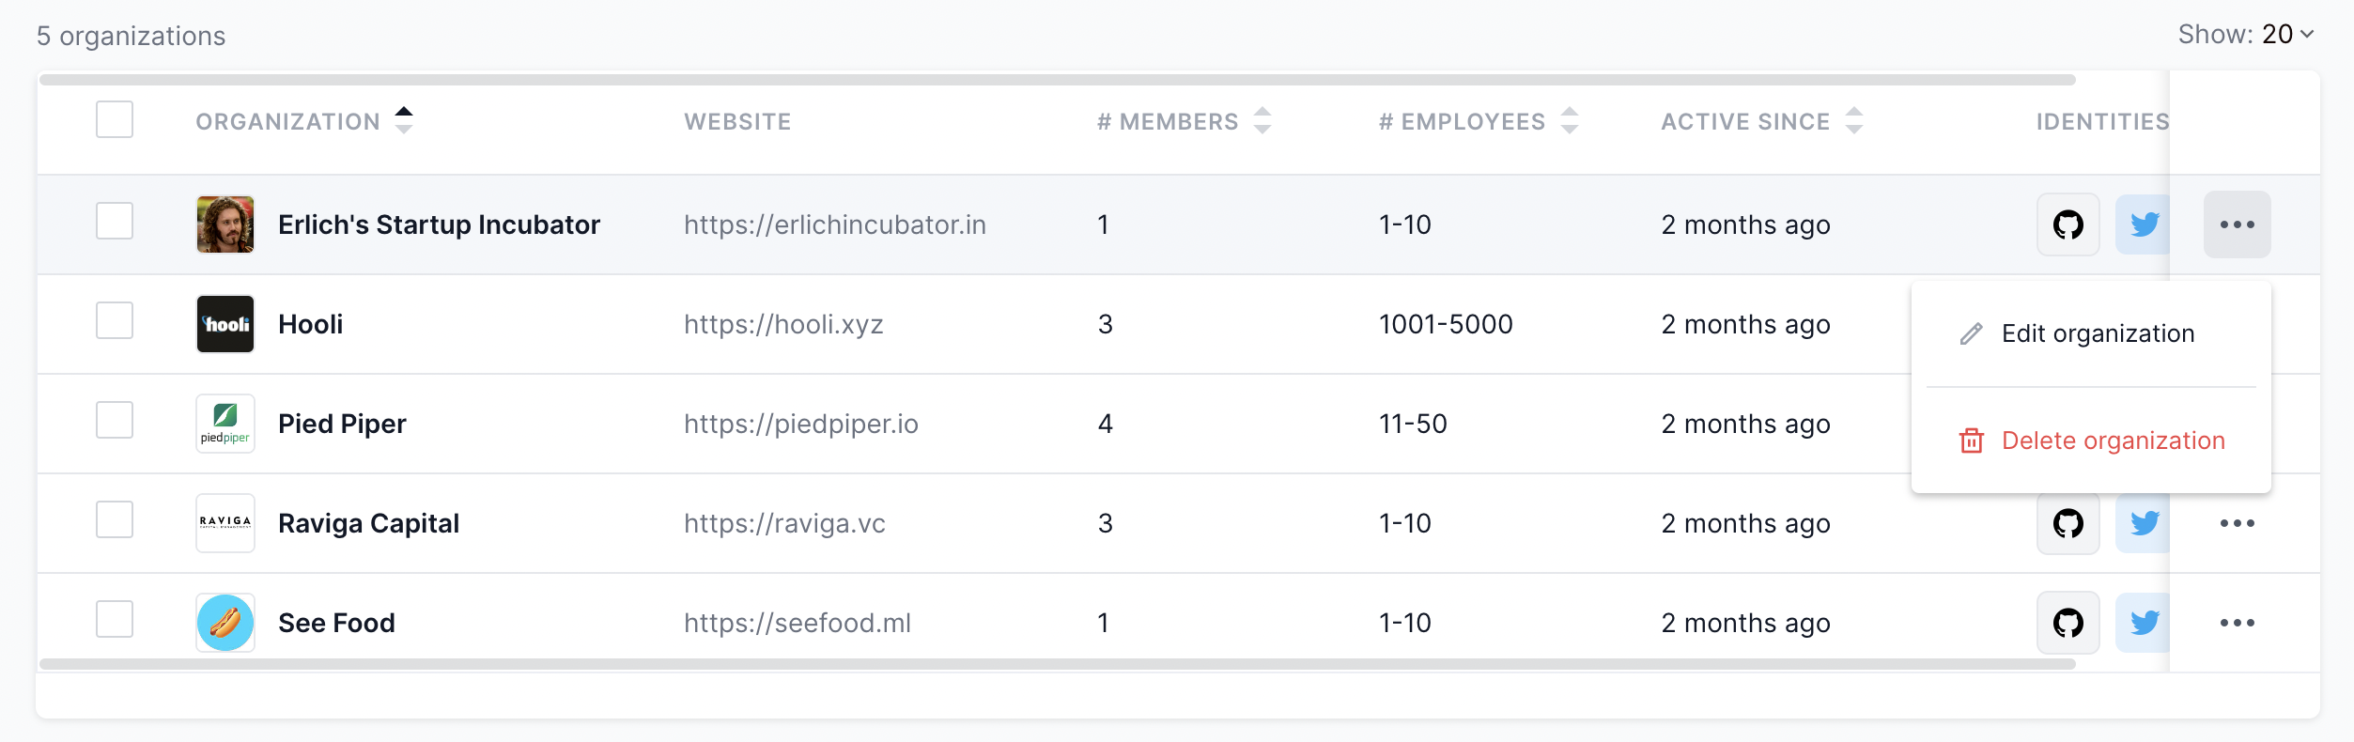Click Twitter icon in Raviga Capital row

click(2143, 523)
